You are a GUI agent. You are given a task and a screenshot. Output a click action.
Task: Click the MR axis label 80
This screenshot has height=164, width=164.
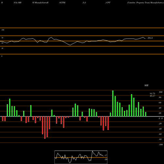(x=160, y=97)
